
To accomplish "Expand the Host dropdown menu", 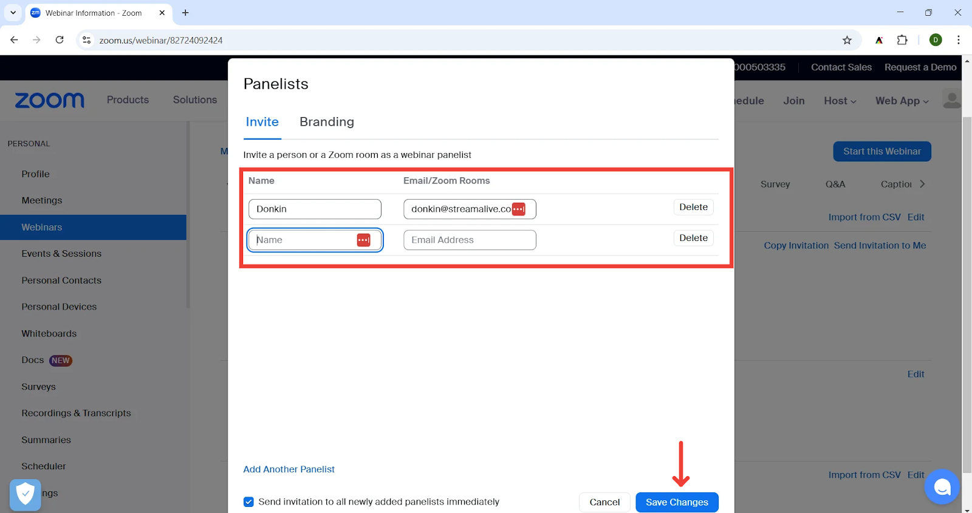I will (x=840, y=101).
